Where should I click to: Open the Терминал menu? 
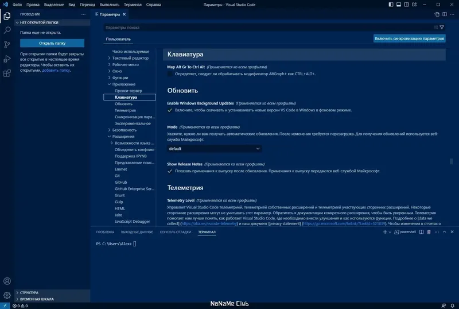click(133, 5)
